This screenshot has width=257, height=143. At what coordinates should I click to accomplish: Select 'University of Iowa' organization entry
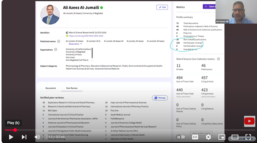[x=73, y=55]
